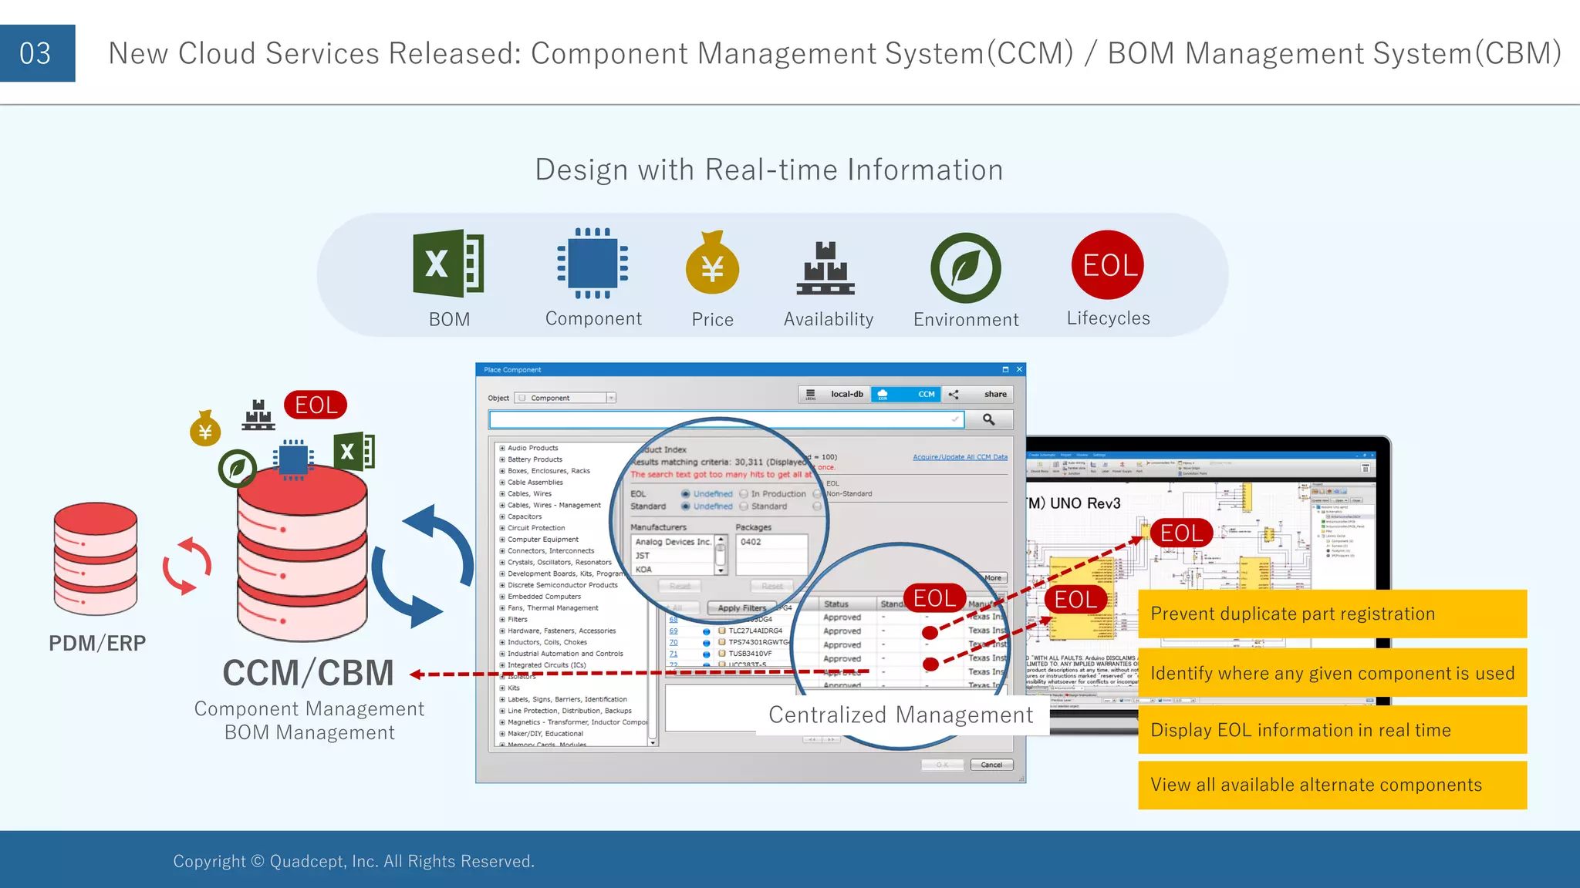Click the pallet Availability icon
The image size is (1580, 888).
(x=825, y=268)
